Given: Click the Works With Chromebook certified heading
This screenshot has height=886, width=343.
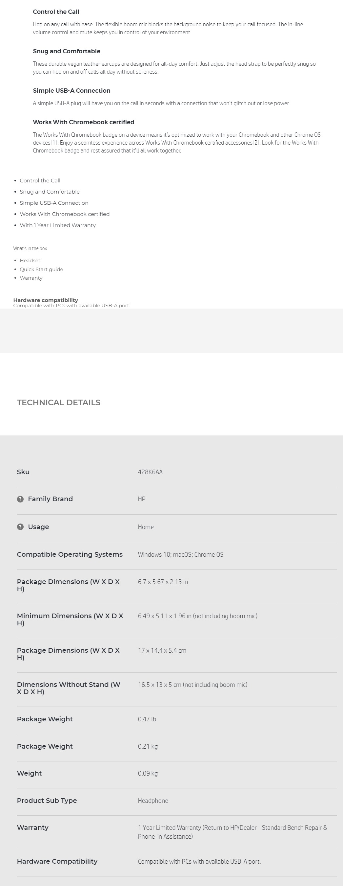Looking at the screenshot, I should (83, 122).
